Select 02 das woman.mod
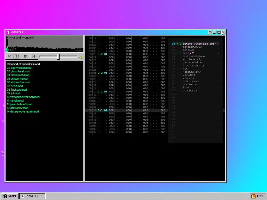Image resolution: width=267 pixels, height=200 pixels. pyautogui.click(x=19, y=68)
